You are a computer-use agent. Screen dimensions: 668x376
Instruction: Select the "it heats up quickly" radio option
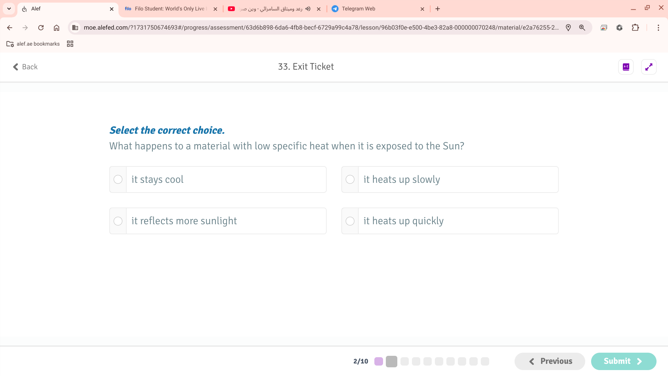[350, 221]
